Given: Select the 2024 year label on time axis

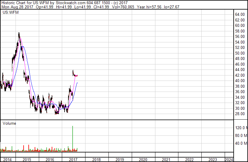Looking at the screenshot, I should point(229,160).
